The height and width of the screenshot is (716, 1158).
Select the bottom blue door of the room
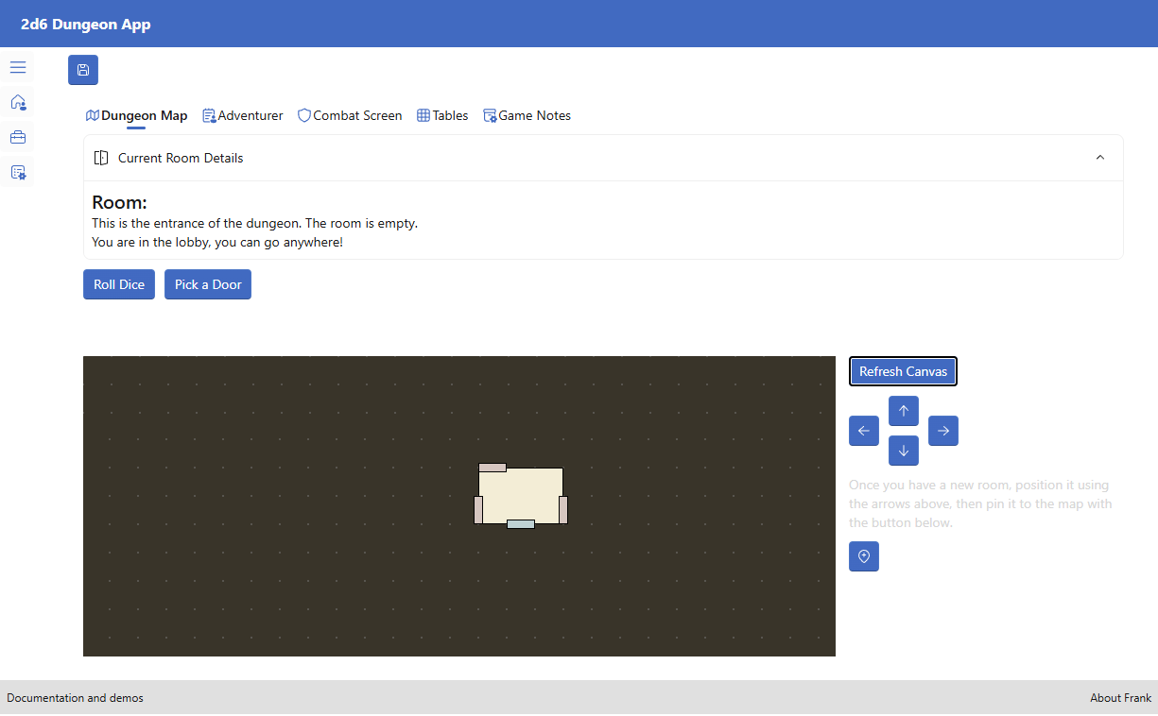coord(521,523)
